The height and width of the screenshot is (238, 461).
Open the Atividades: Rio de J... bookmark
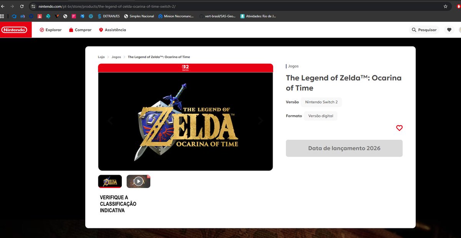point(258,16)
